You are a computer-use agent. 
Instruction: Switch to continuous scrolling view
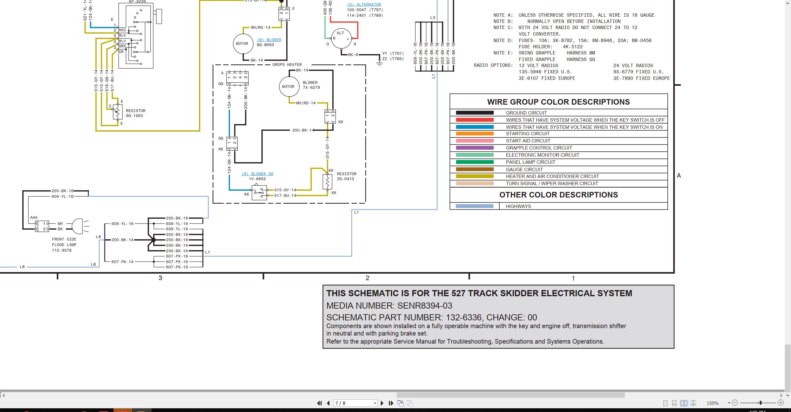coord(674,403)
